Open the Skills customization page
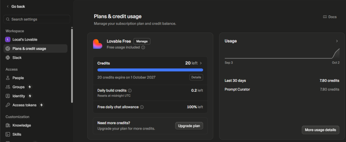 click(x=35, y=134)
